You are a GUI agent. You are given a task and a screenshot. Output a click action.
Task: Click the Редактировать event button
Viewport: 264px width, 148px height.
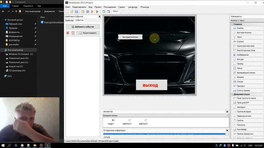[x=88, y=33]
